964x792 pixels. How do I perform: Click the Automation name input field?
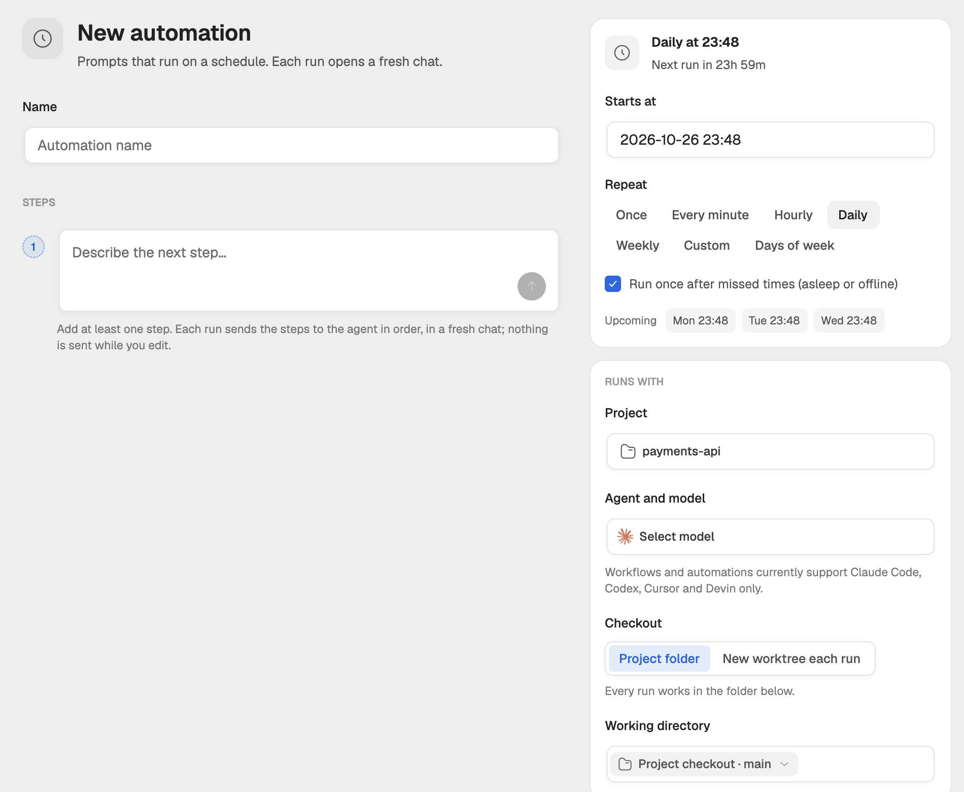292,145
